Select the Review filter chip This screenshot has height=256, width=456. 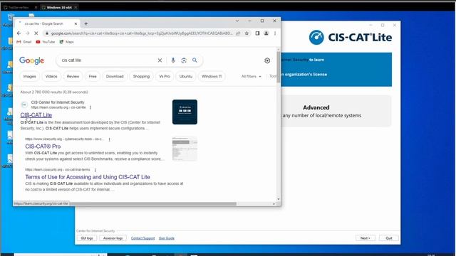coord(73,76)
